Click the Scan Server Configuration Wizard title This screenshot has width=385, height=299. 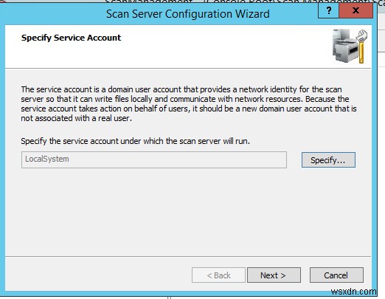pos(188,14)
